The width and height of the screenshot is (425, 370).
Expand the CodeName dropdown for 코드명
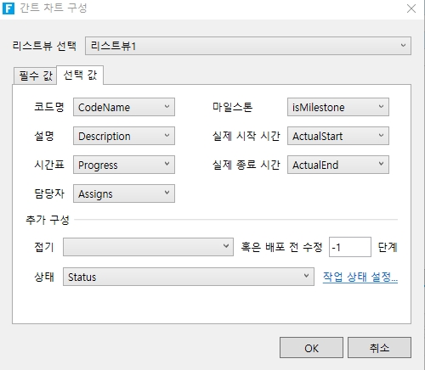click(124, 107)
